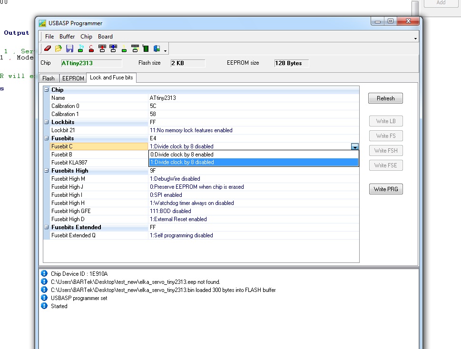Collapse the Fusebits High section
This screenshot has width=461, height=349.
[x=47, y=170]
